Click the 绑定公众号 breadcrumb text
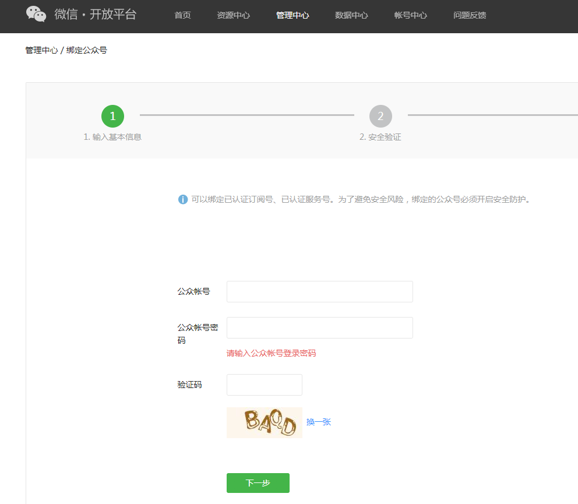This screenshot has height=504, width=578. (x=87, y=50)
